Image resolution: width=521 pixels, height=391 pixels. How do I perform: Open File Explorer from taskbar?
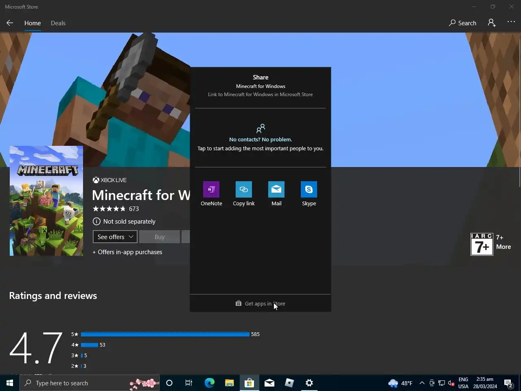point(229,383)
